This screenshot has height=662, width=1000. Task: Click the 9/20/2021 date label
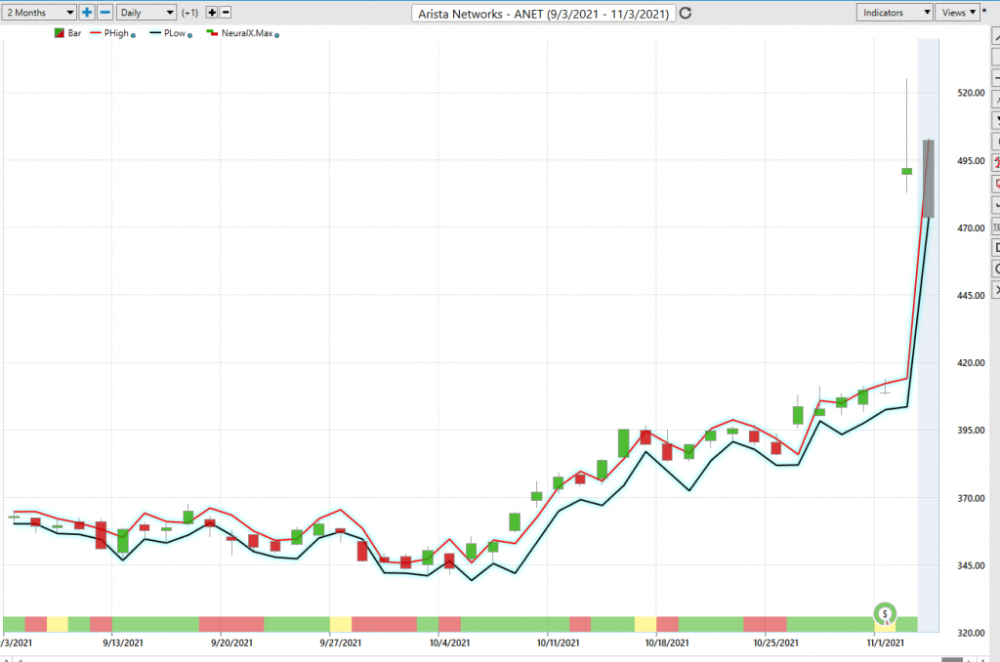(x=231, y=642)
